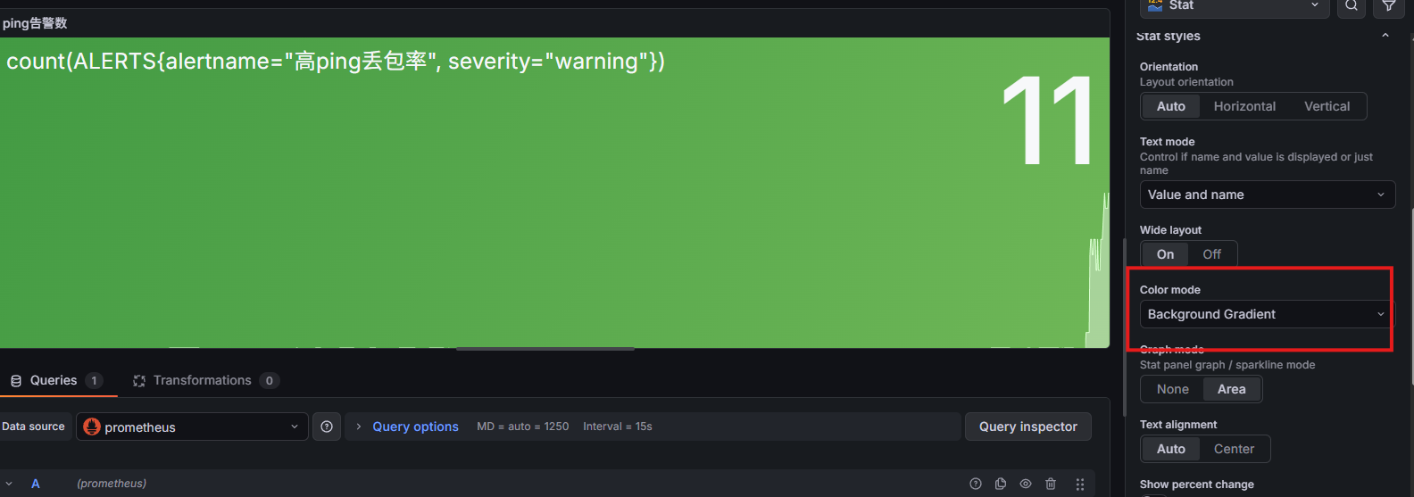Hide query A with eye icon
Screen dimensions: 1414x497
click(x=1026, y=484)
